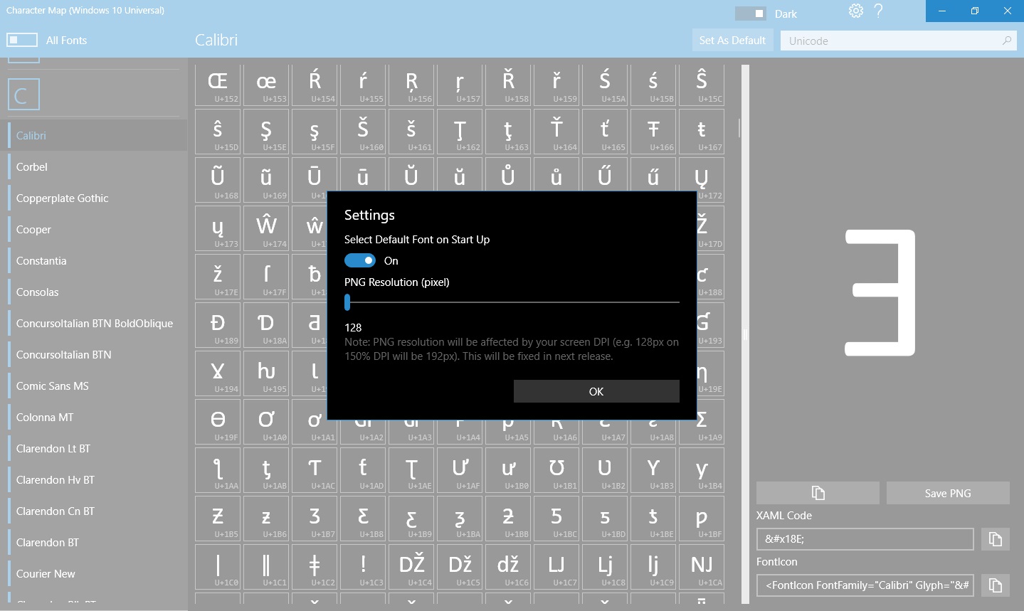Click the Save PNG button
The width and height of the screenshot is (1024, 611).
tap(947, 492)
